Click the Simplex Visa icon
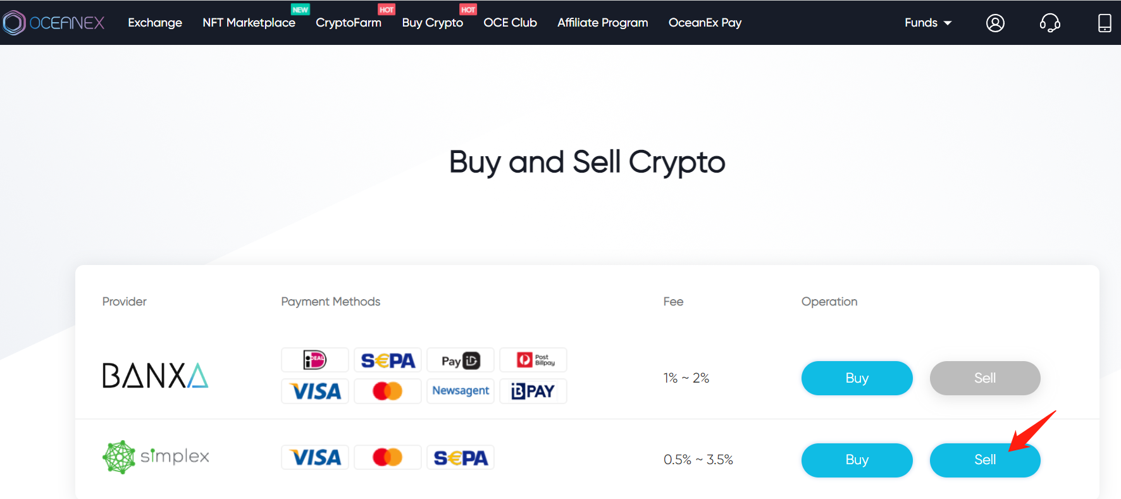This screenshot has height=499, width=1121. pos(315,457)
